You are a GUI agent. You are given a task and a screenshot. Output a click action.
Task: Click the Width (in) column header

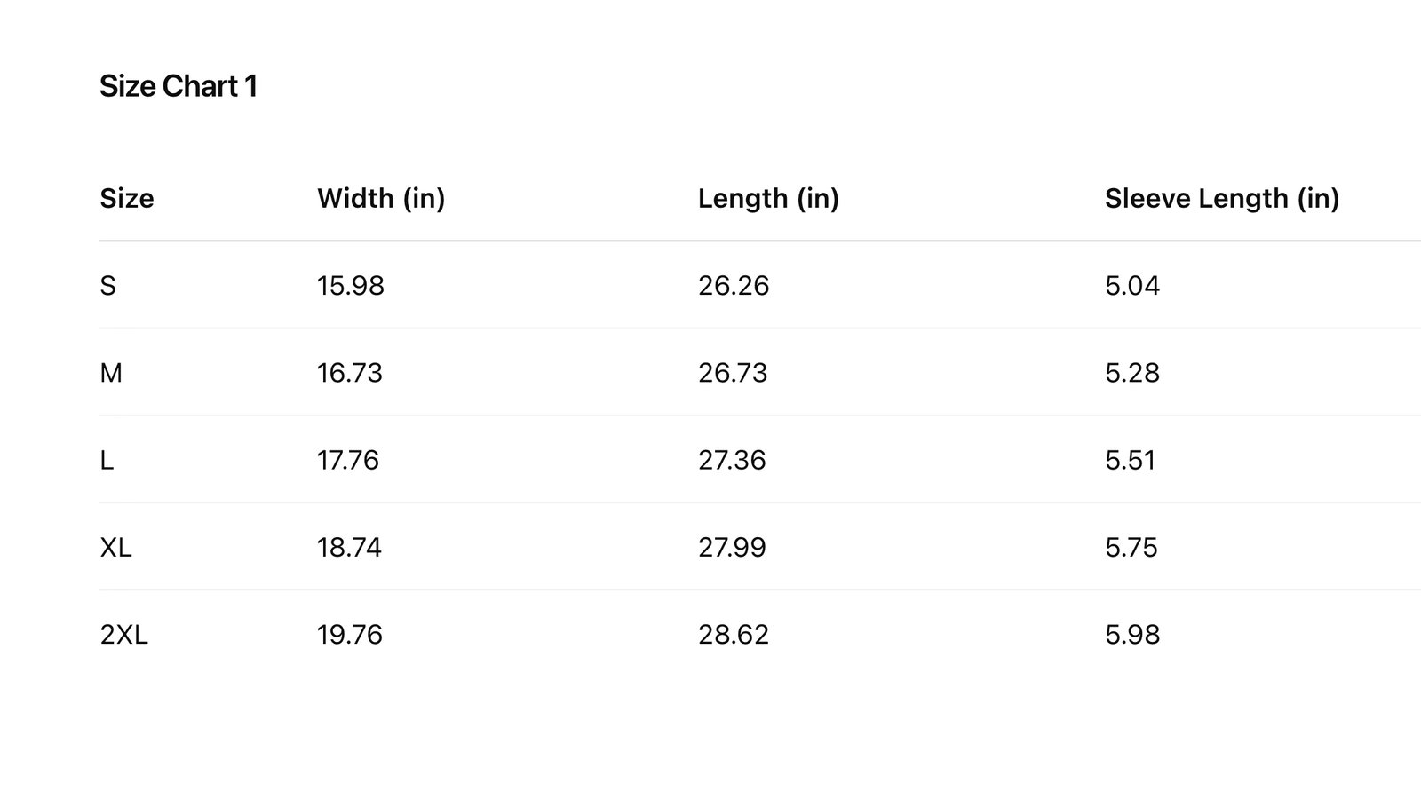pos(381,198)
